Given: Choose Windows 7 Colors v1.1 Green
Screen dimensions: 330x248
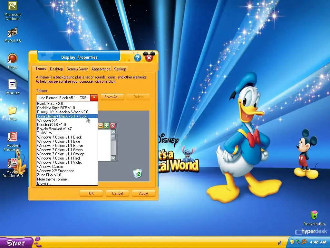Looking at the screenshot, I should 67,150.
